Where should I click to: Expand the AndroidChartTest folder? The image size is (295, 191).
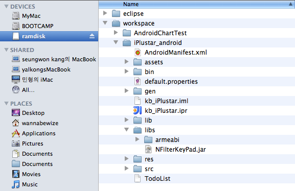pos(116,33)
